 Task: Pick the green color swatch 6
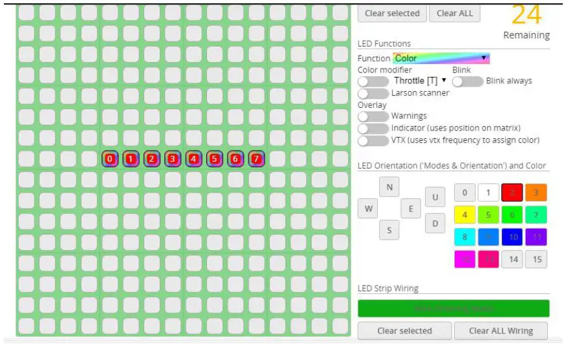point(512,215)
